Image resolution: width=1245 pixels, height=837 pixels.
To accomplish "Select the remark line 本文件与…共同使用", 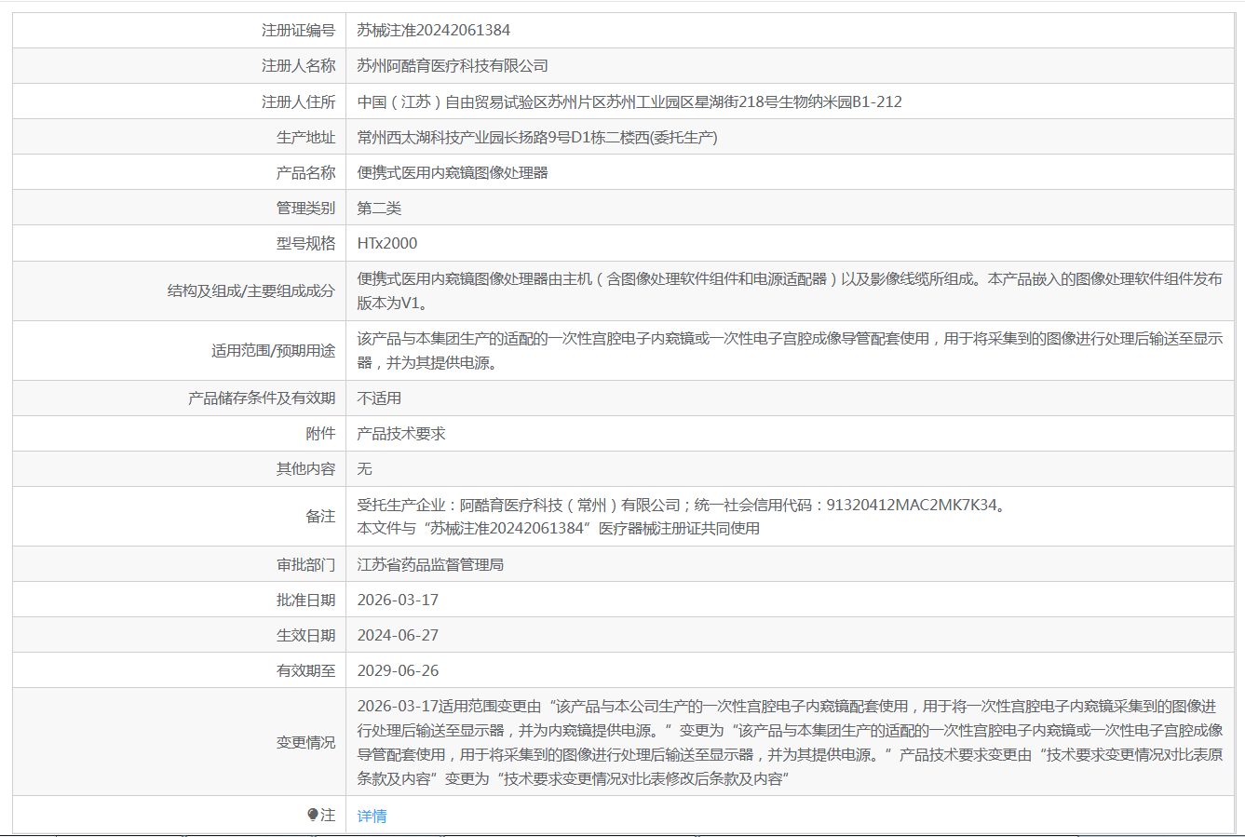I will [x=559, y=528].
